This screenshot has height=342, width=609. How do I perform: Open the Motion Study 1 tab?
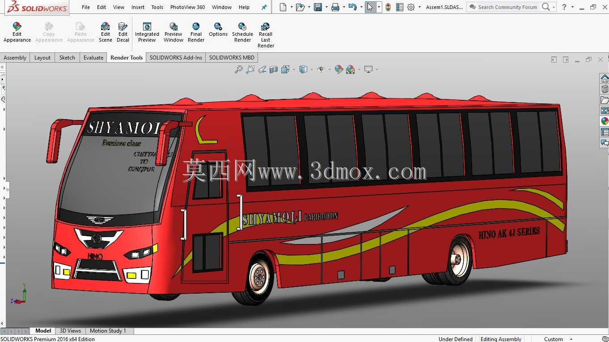108,331
